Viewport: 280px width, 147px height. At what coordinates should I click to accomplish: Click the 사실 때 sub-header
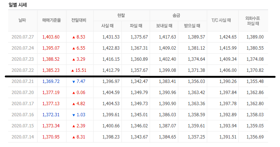[107, 26]
